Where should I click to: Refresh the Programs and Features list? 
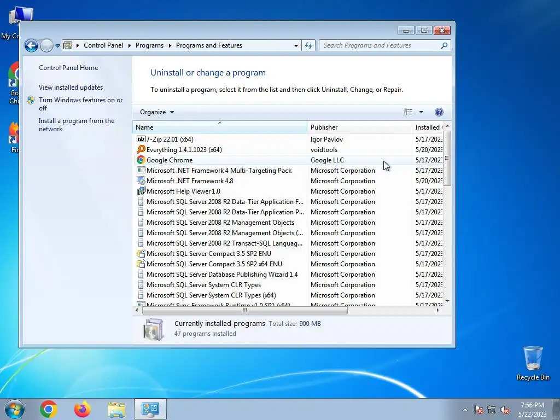tap(308, 46)
